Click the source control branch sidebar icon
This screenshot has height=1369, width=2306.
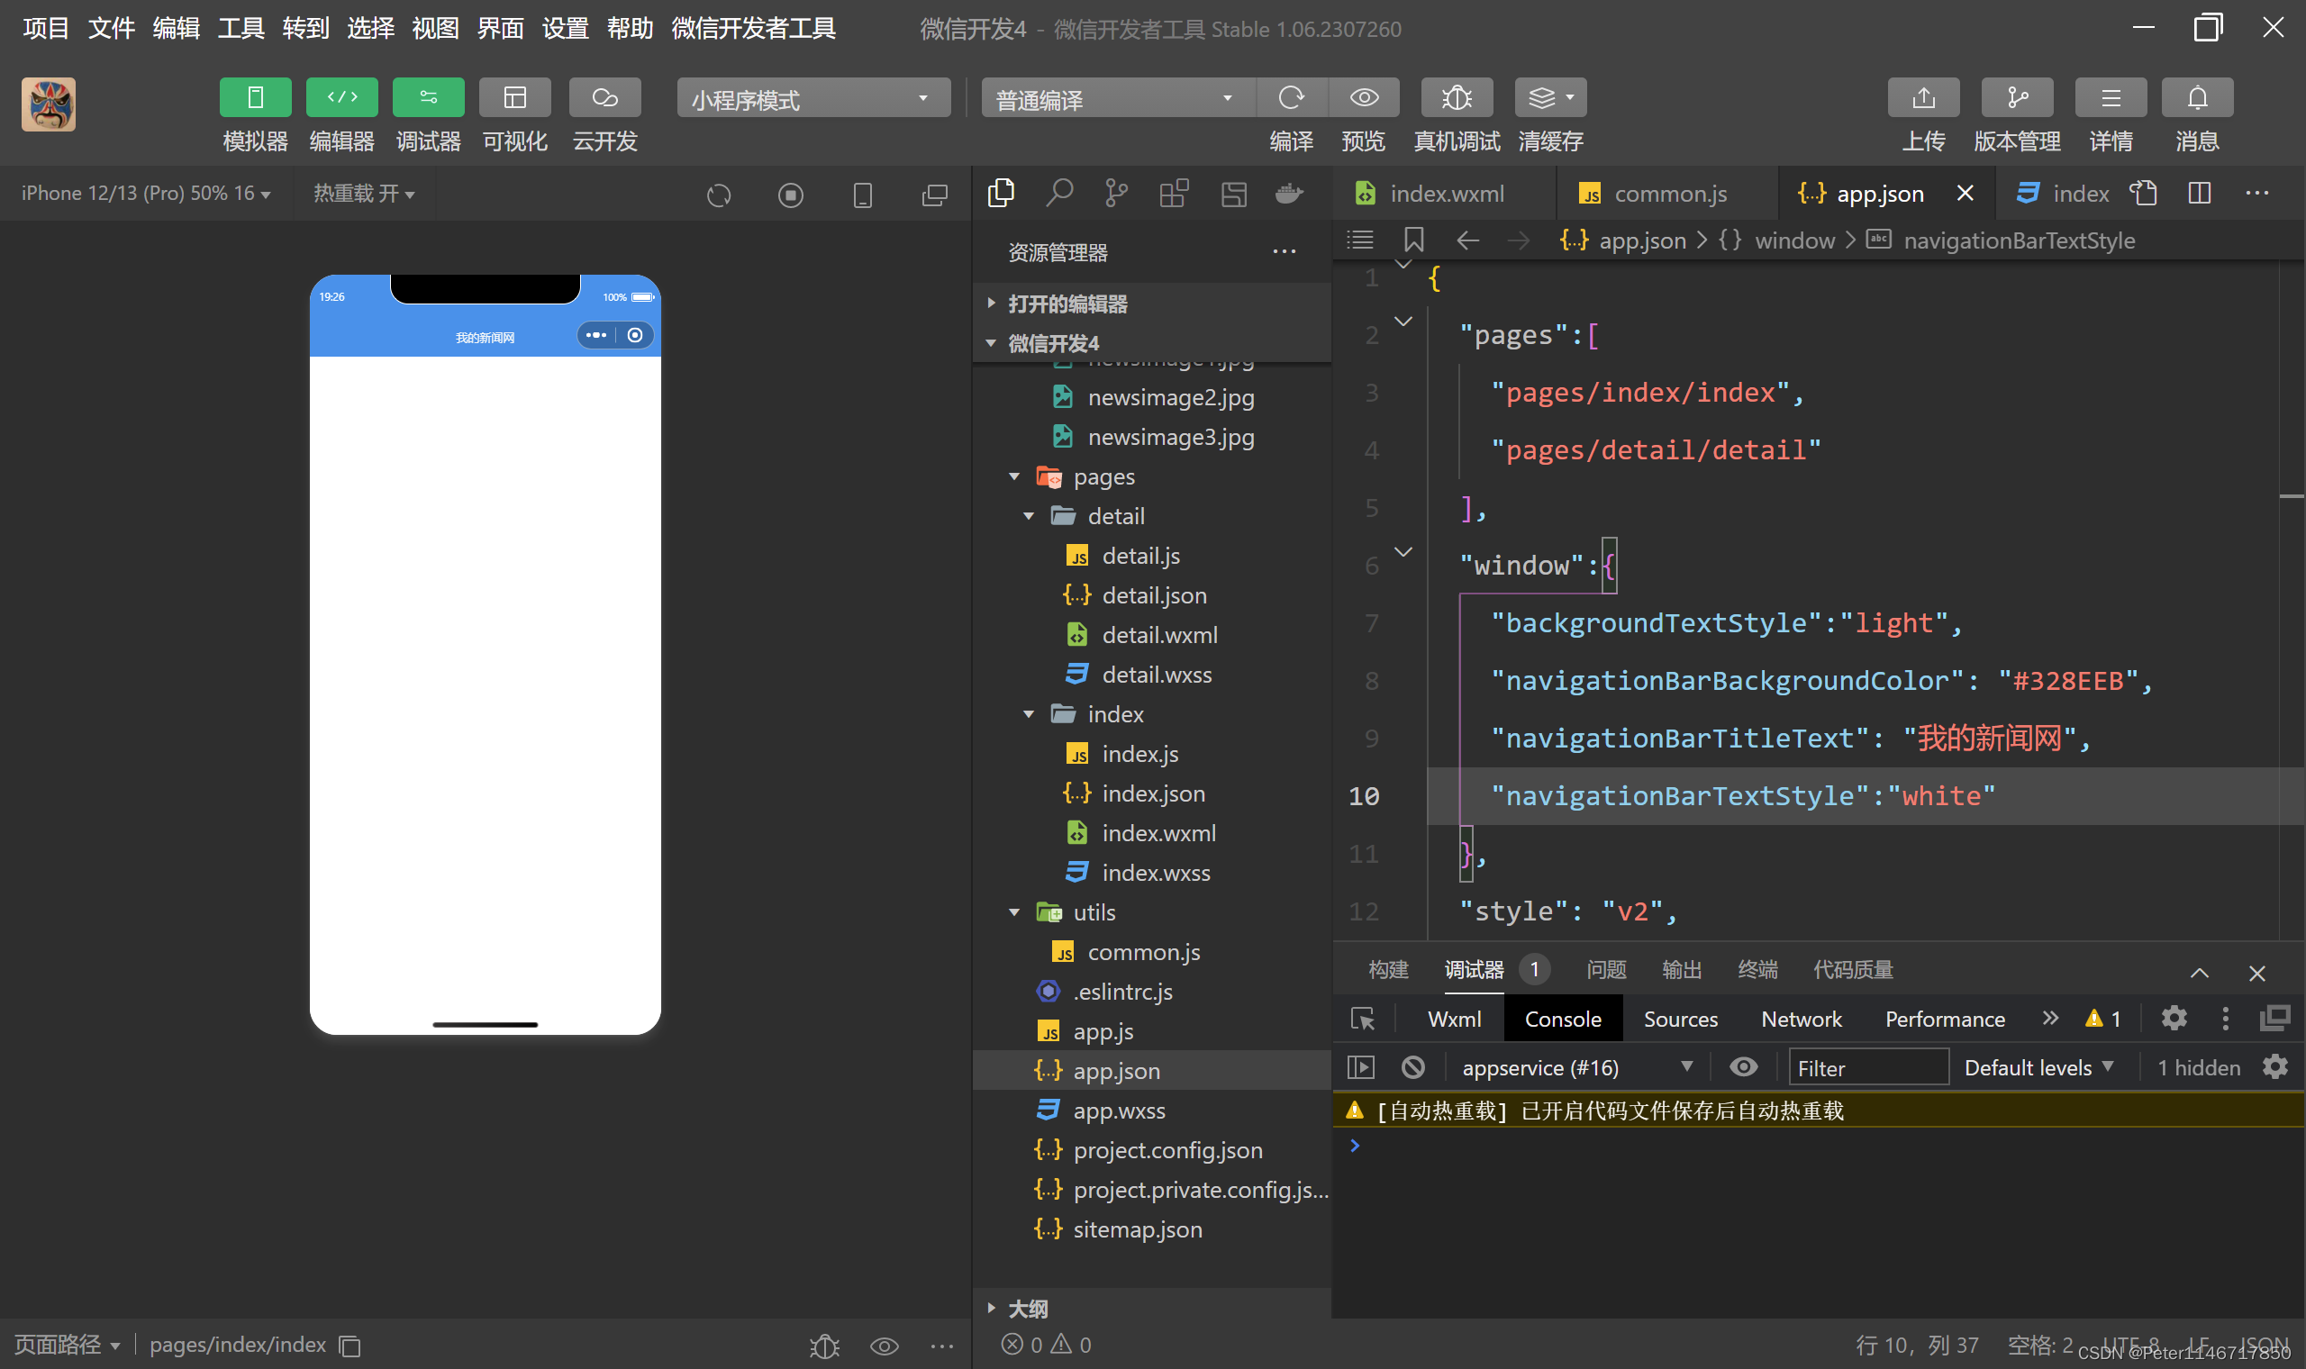[1115, 194]
